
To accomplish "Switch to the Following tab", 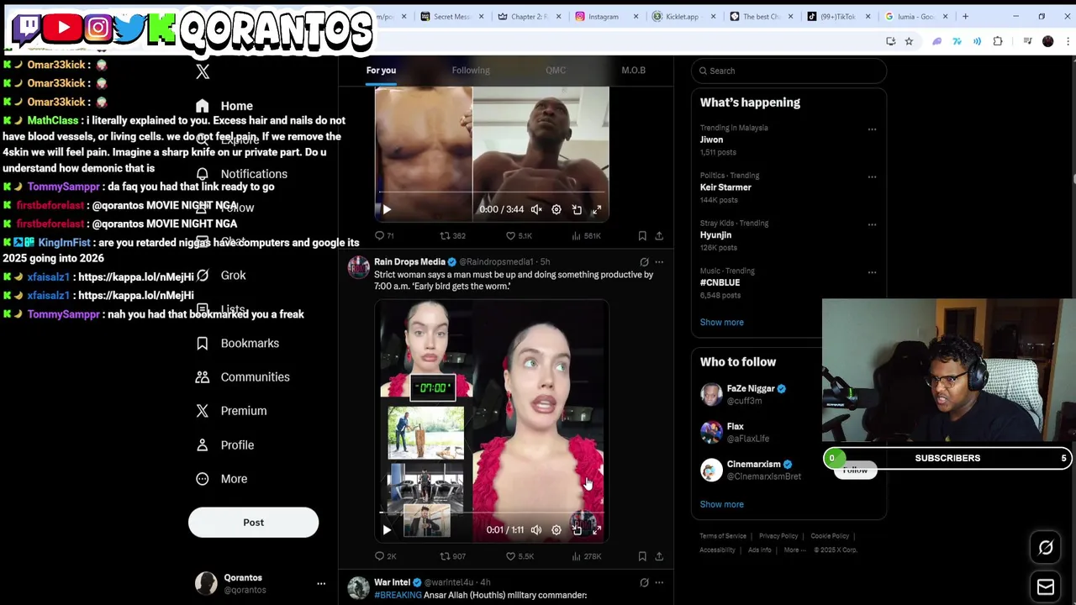I will pos(471,71).
